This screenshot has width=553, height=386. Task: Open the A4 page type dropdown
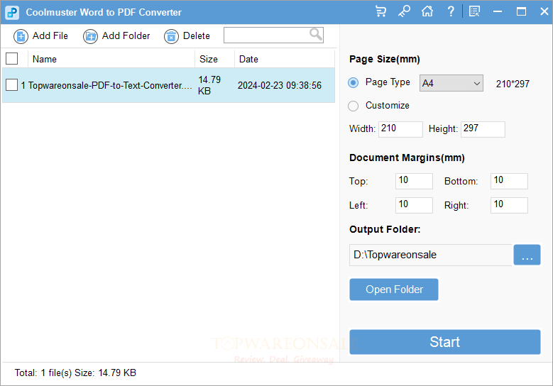tap(451, 83)
